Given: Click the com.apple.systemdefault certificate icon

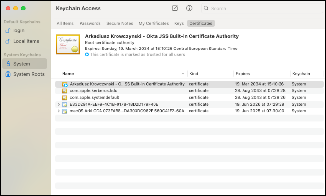Looking at the screenshot, I should [x=64, y=97].
